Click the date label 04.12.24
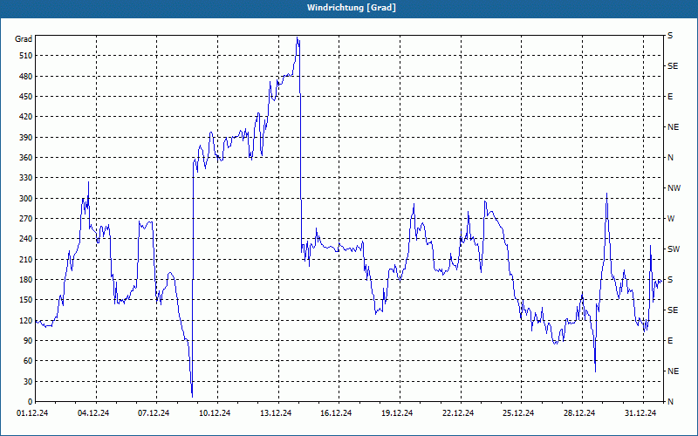This screenshot has width=698, height=436. [x=93, y=413]
